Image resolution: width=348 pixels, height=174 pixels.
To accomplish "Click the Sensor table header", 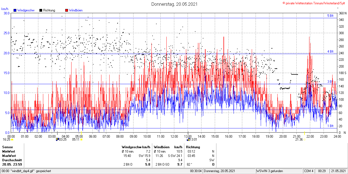I will tap(7, 147).
